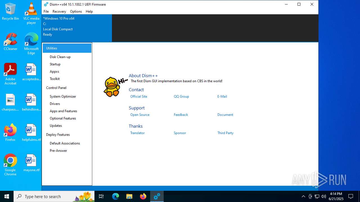Select chairpass... image file icon
Viewport: 360px width, 202px height.
click(x=10, y=103)
